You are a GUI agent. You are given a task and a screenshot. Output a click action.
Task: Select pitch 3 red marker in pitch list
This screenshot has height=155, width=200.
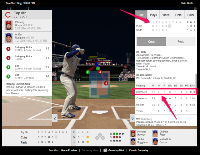(x=8, y=58)
